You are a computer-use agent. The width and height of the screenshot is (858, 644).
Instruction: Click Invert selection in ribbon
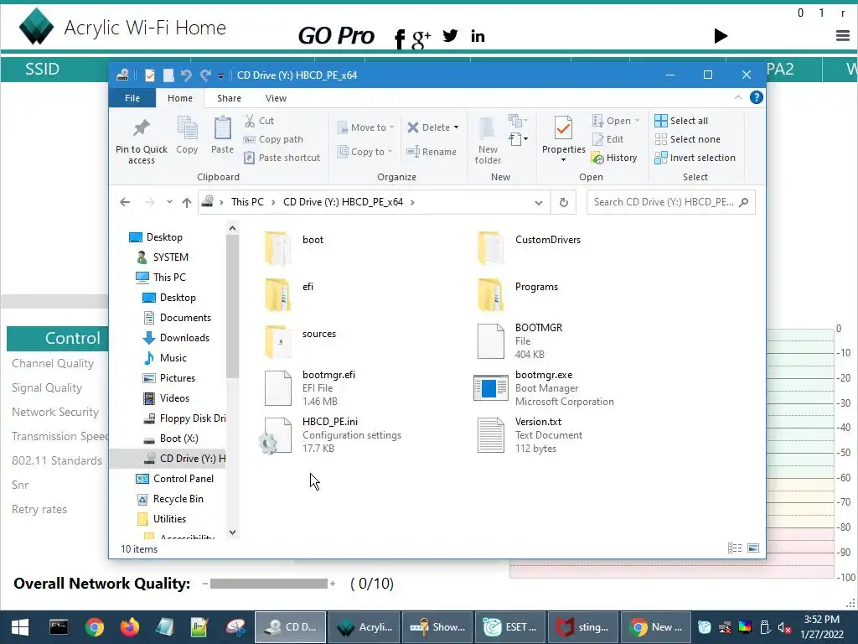click(695, 158)
